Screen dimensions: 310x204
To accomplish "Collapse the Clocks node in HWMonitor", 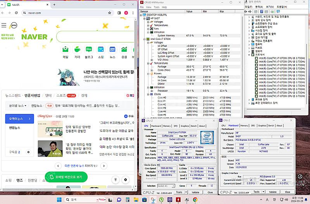I will pyautogui.click(x=148, y=94).
